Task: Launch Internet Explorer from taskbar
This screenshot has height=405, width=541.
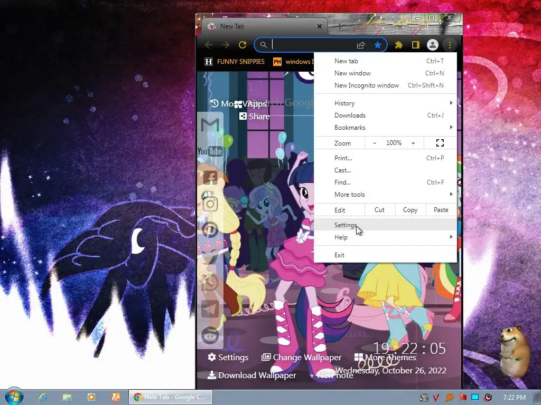Action: [x=43, y=397]
